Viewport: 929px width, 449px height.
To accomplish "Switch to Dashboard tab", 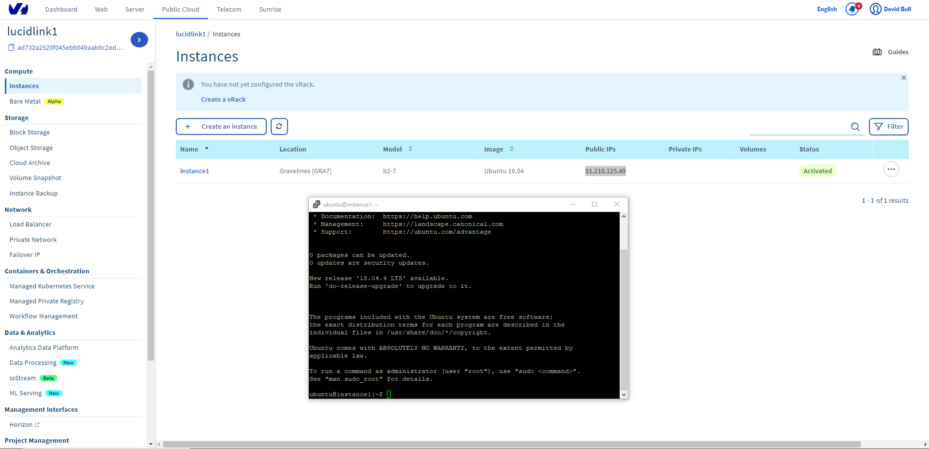I will tap(61, 9).
